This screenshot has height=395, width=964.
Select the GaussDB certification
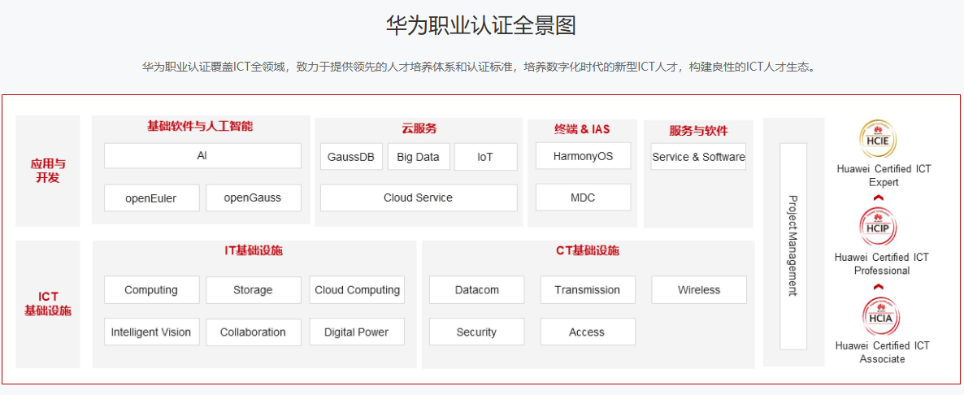tap(351, 157)
